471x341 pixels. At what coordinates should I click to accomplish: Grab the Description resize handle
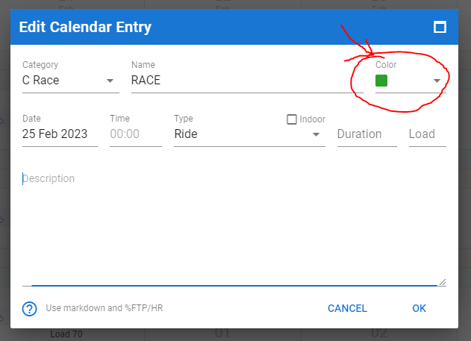coord(442,281)
